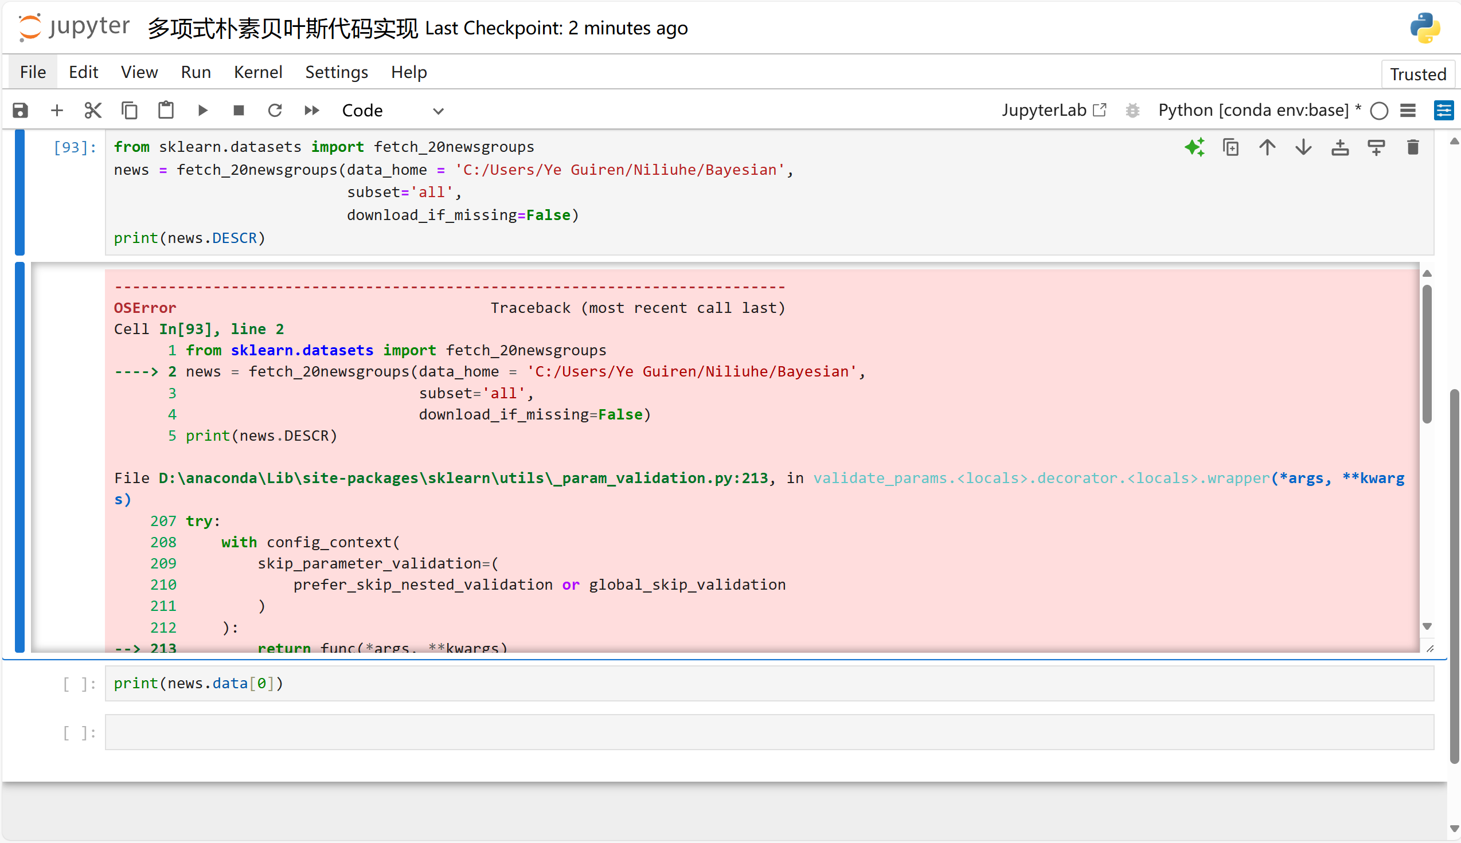Restart the kernel and run all cells (fast-forward icon)

[312, 110]
